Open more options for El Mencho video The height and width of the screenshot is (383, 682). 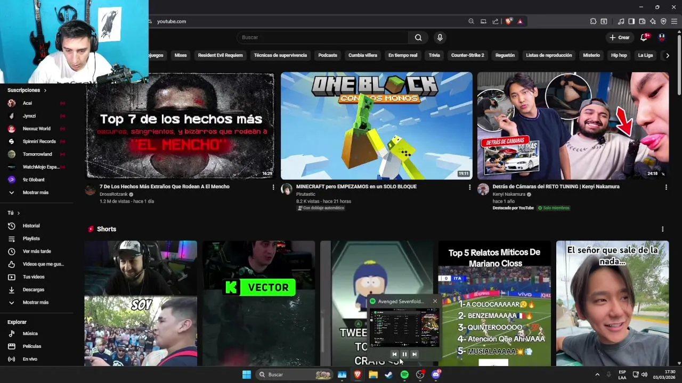point(273,187)
